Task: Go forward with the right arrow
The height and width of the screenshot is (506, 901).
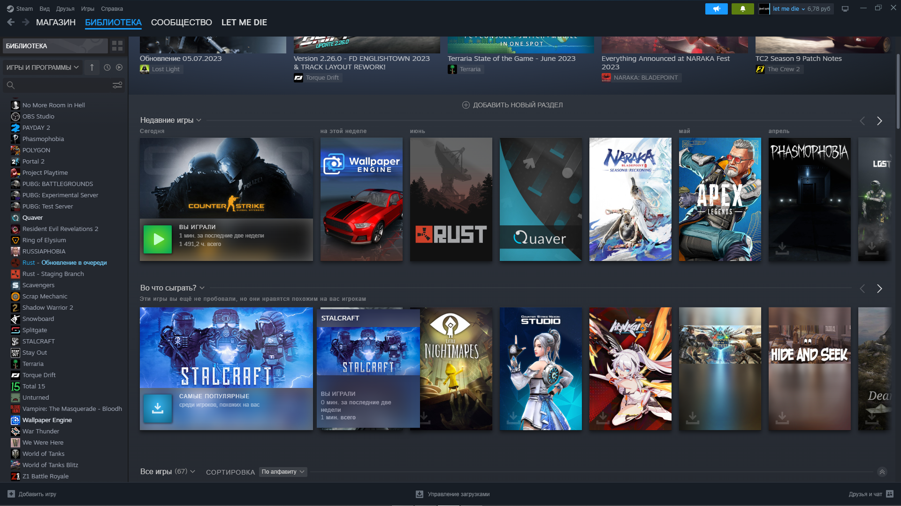Action: pos(26,22)
